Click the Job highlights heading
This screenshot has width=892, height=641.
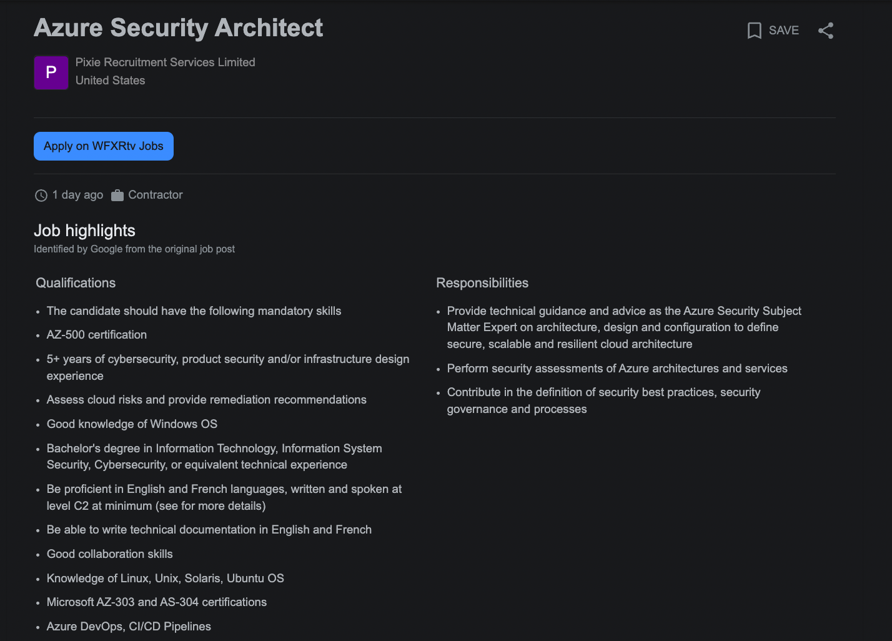click(x=84, y=231)
